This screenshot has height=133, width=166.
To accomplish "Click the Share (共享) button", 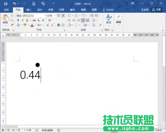I will click(x=156, y=9).
